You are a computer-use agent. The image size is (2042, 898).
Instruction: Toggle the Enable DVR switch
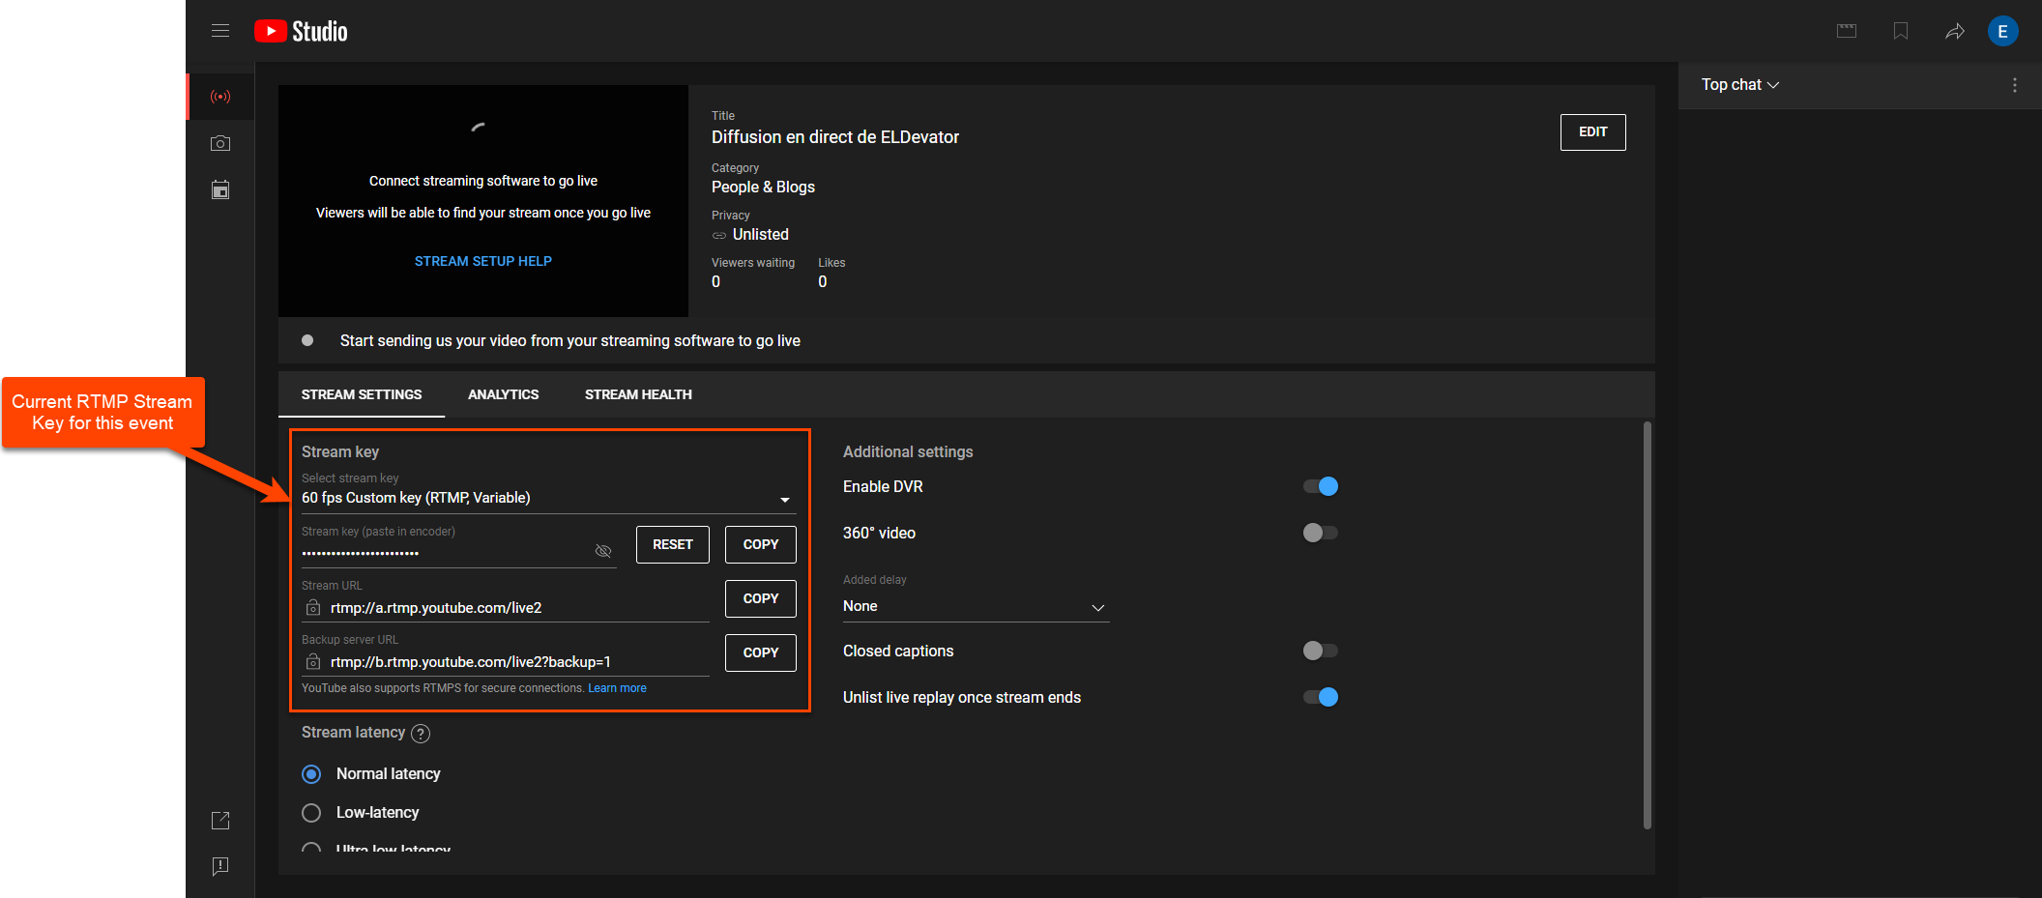[x=1321, y=486]
